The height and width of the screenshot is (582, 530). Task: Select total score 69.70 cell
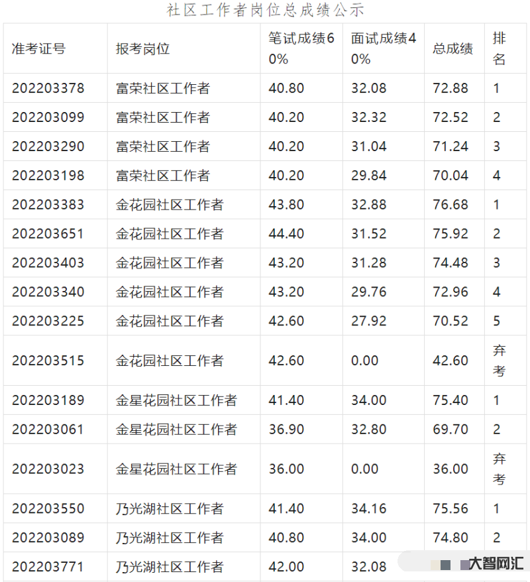pos(450,430)
